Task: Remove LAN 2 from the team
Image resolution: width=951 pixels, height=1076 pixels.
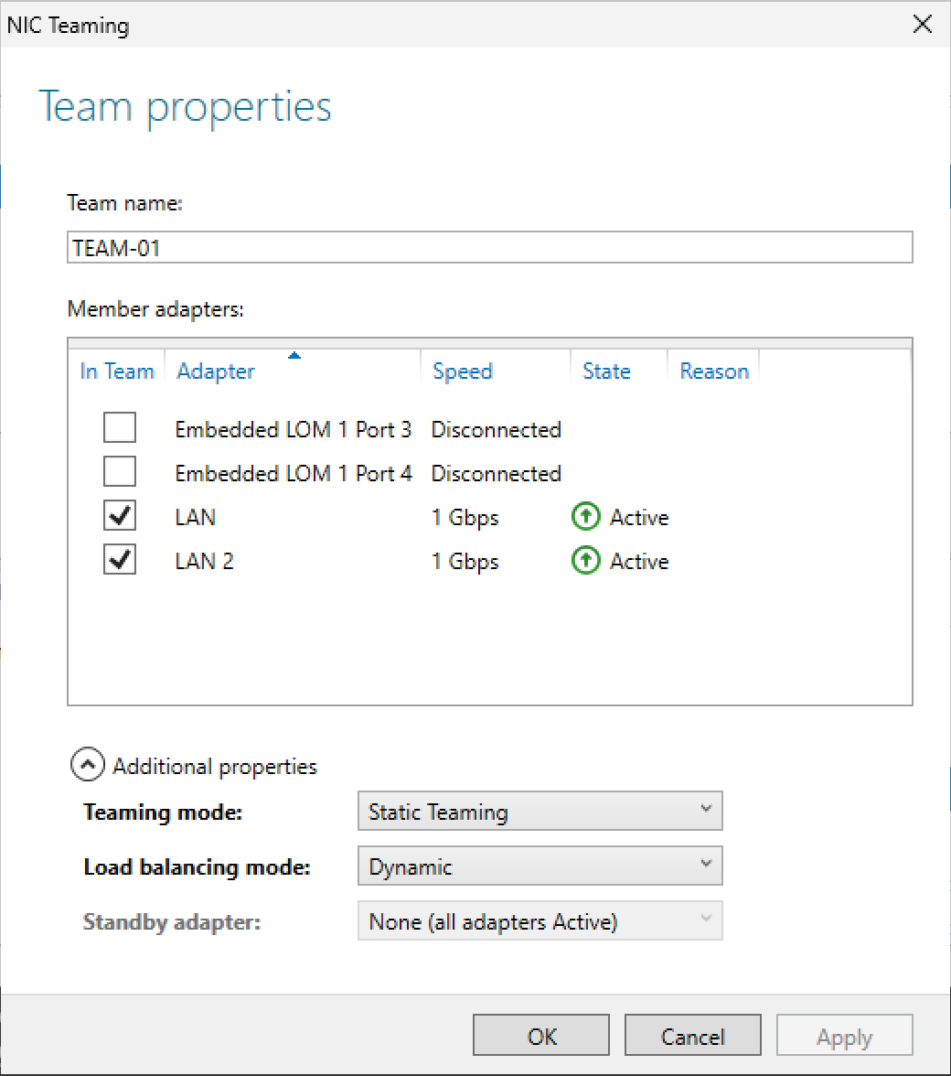Action: [120, 560]
